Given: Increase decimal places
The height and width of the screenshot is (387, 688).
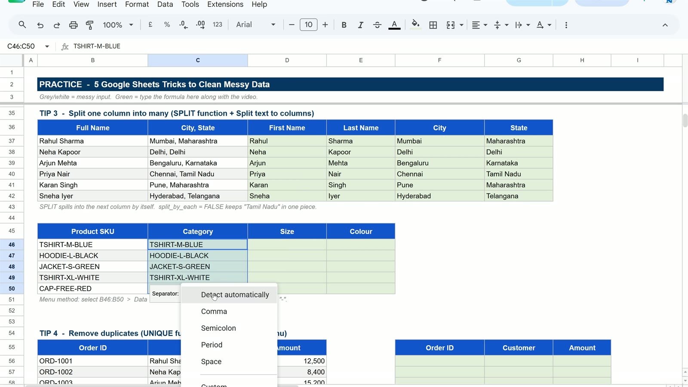Looking at the screenshot, I should (200, 25).
